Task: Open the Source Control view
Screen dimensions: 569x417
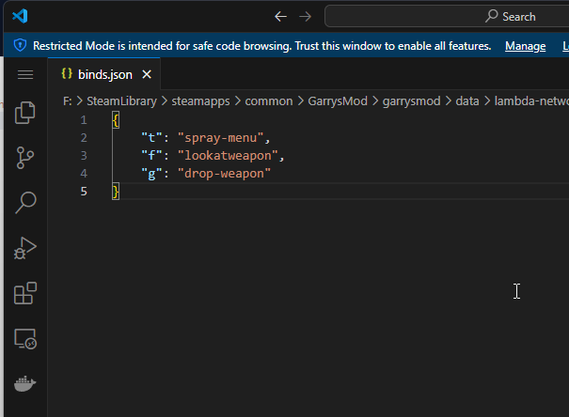Action: (25, 157)
